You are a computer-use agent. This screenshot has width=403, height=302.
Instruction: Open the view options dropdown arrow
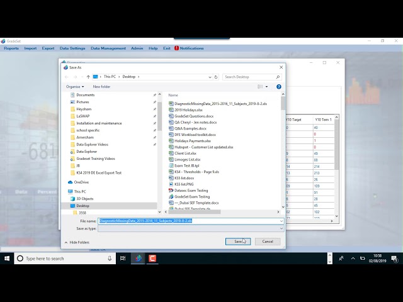point(266,87)
